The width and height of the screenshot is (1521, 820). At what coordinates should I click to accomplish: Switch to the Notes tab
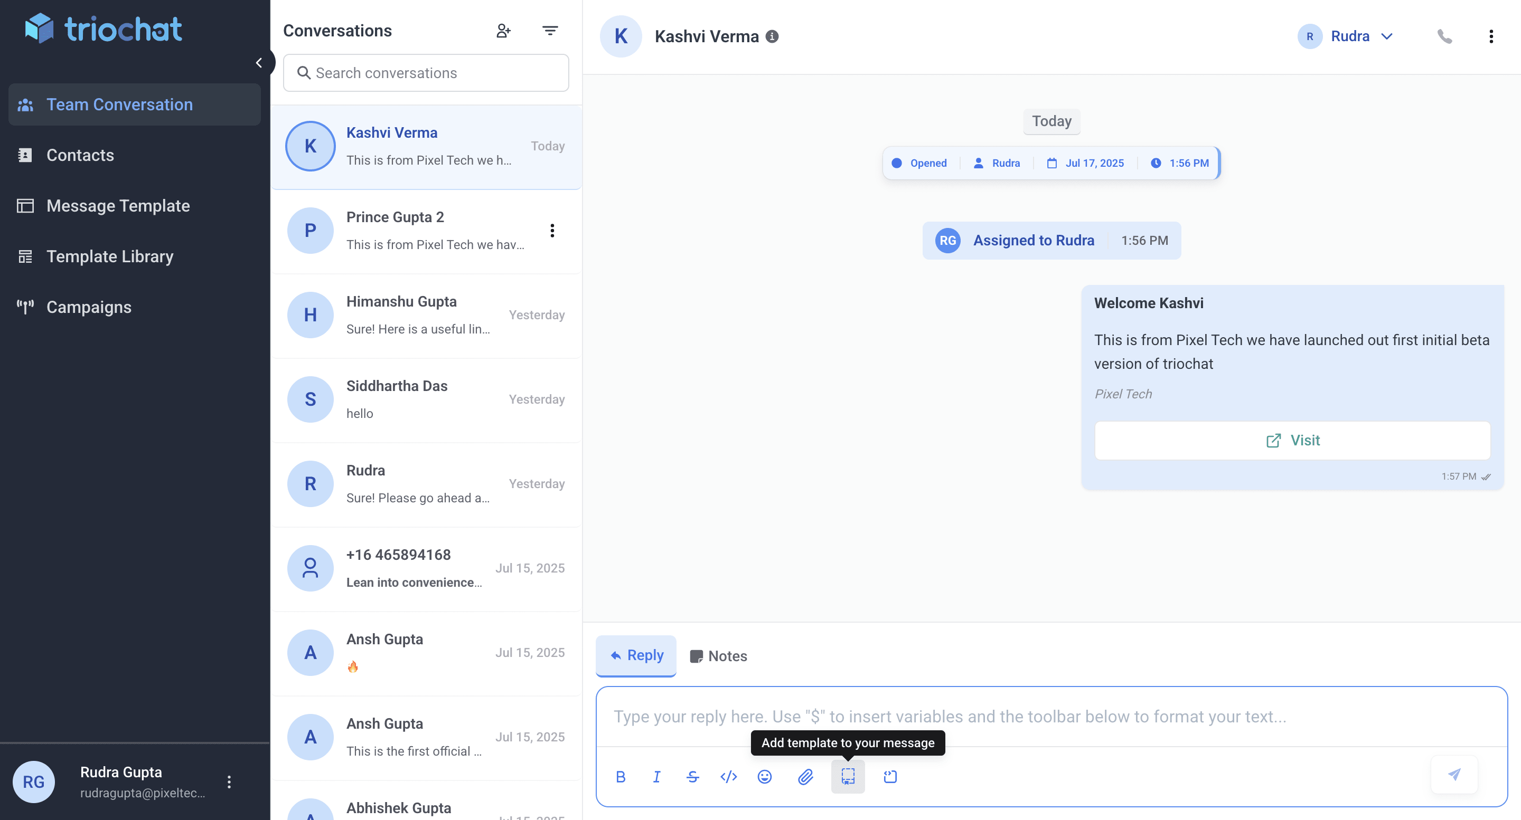coord(718,656)
